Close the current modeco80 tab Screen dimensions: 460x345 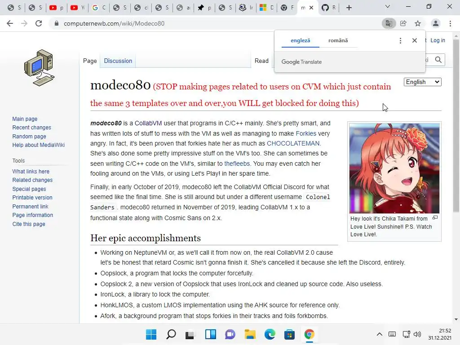[x=312, y=8]
